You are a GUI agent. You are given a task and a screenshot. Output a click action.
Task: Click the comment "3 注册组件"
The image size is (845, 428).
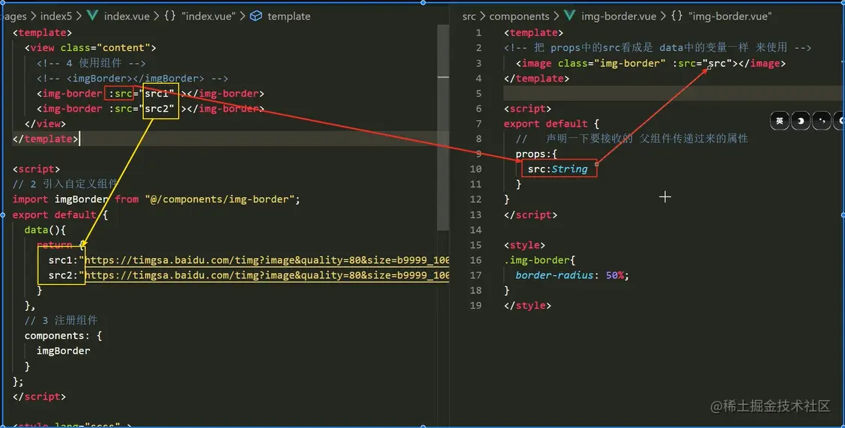[x=61, y=320]
